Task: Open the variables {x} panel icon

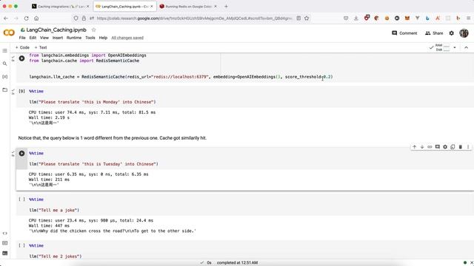Action: 5,77
